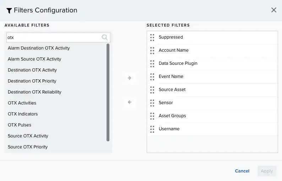Close the Filters Configuration dialog
This screenshot has width=282, height=181.
[274, 10]
